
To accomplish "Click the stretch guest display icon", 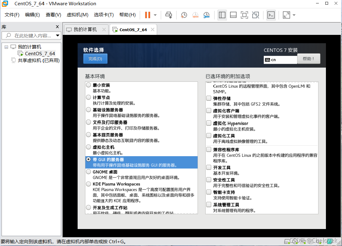I will tap(286, 15).
